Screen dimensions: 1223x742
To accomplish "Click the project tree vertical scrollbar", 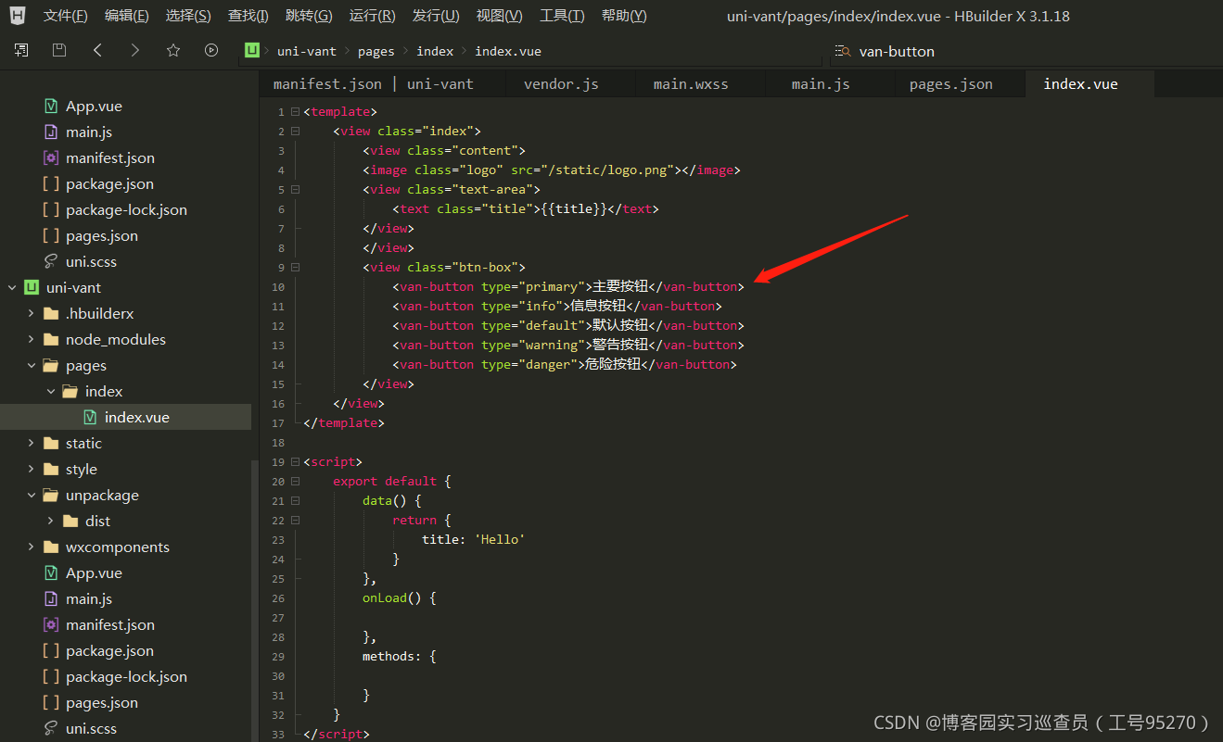I will pyautogui.click(x=255, y=600).
